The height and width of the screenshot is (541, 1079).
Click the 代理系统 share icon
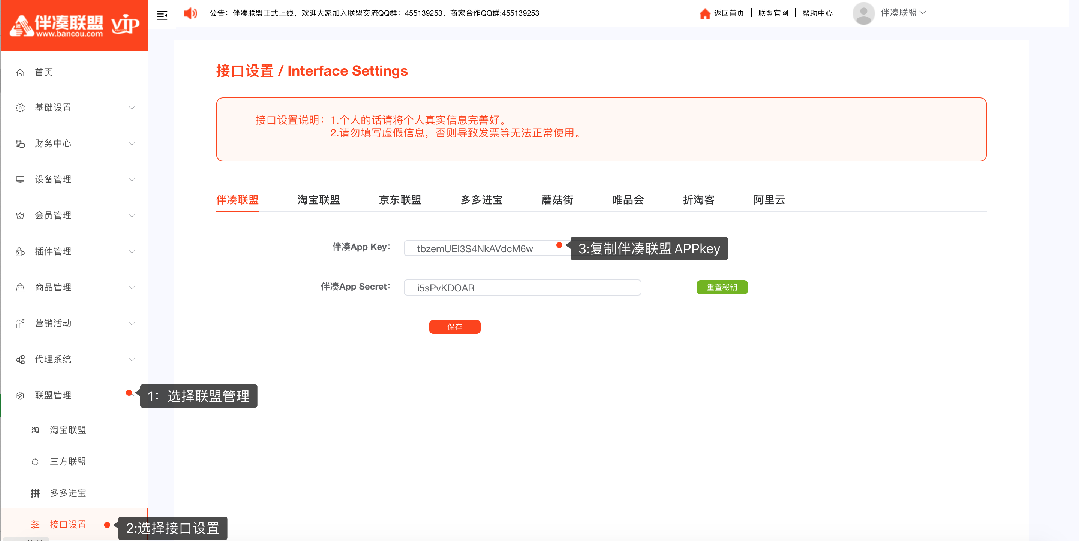[x=20, y=360]
